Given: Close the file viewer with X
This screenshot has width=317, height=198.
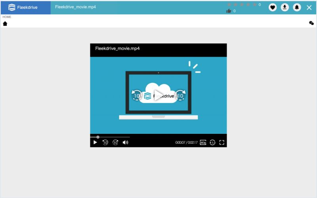Looking at the screenshot, I should [x=309, y=8].
